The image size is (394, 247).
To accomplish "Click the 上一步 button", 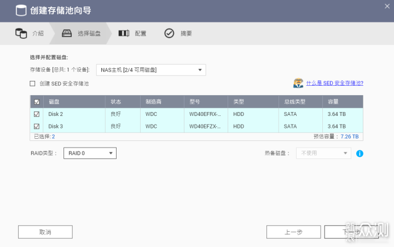I will (x=293, y=232).
